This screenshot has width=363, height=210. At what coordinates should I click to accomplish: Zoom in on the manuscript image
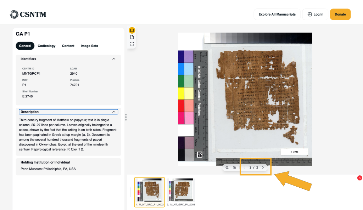(234, 168)
